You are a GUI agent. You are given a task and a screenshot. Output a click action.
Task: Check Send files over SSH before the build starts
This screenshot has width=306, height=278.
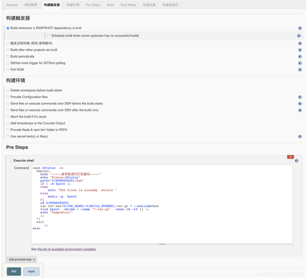pos(8,103)
